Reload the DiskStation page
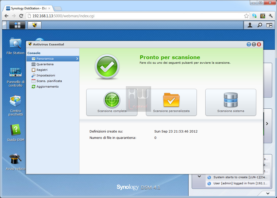This screenshot has width=277, height=198. pyautogui.click(x=21, y=16)
